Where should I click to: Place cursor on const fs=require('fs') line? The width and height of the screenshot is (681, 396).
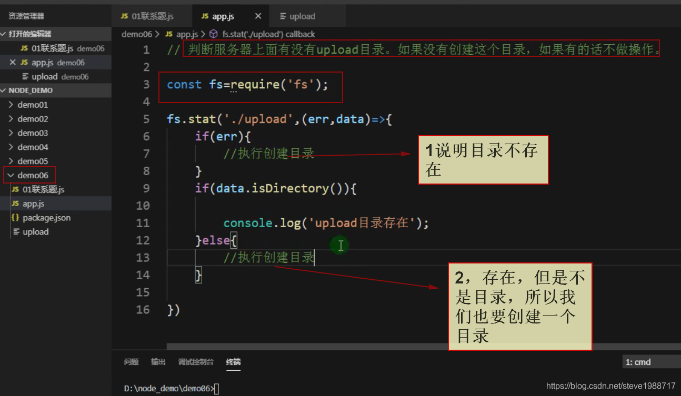[x=247, y=84]
